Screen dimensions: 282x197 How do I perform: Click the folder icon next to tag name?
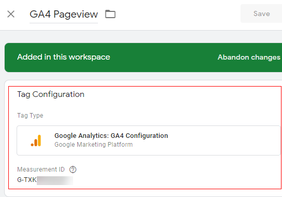point(110,14)
